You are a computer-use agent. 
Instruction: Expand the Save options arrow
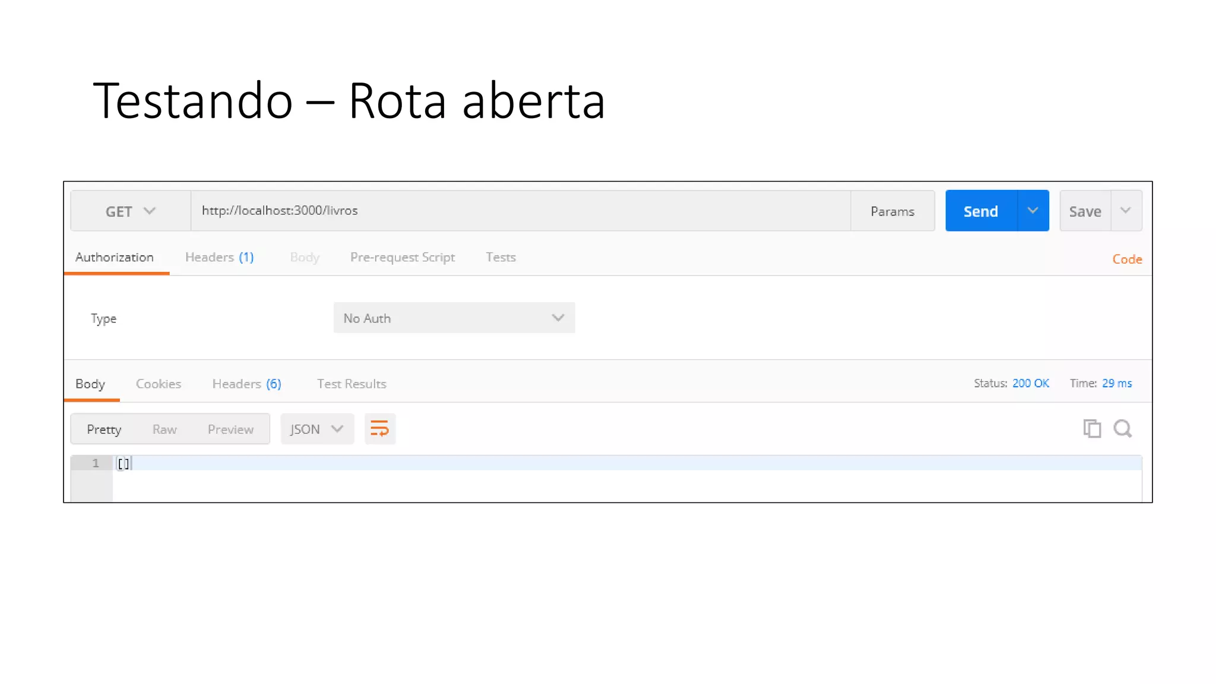click(x=1126, y=211)
